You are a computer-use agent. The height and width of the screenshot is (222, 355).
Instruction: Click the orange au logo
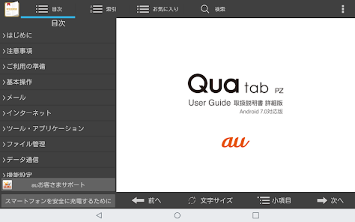tap(236, 142)
